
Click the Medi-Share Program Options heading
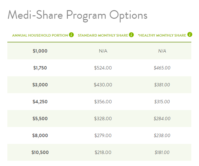coord(77,16)
